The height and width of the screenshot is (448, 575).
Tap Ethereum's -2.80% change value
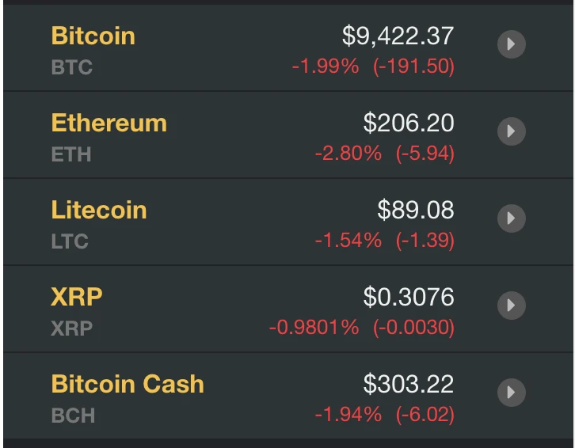(348, 154)
